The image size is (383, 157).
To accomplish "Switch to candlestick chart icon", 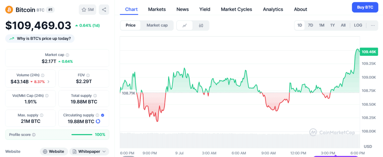I will (201, 25).
